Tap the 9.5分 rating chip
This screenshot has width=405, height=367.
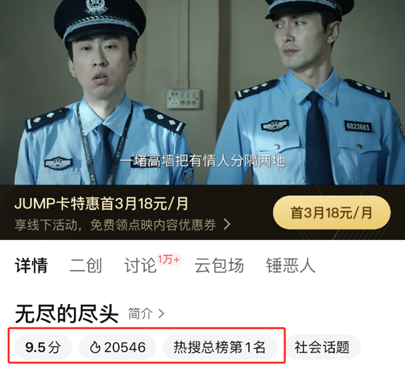[43, 347]
